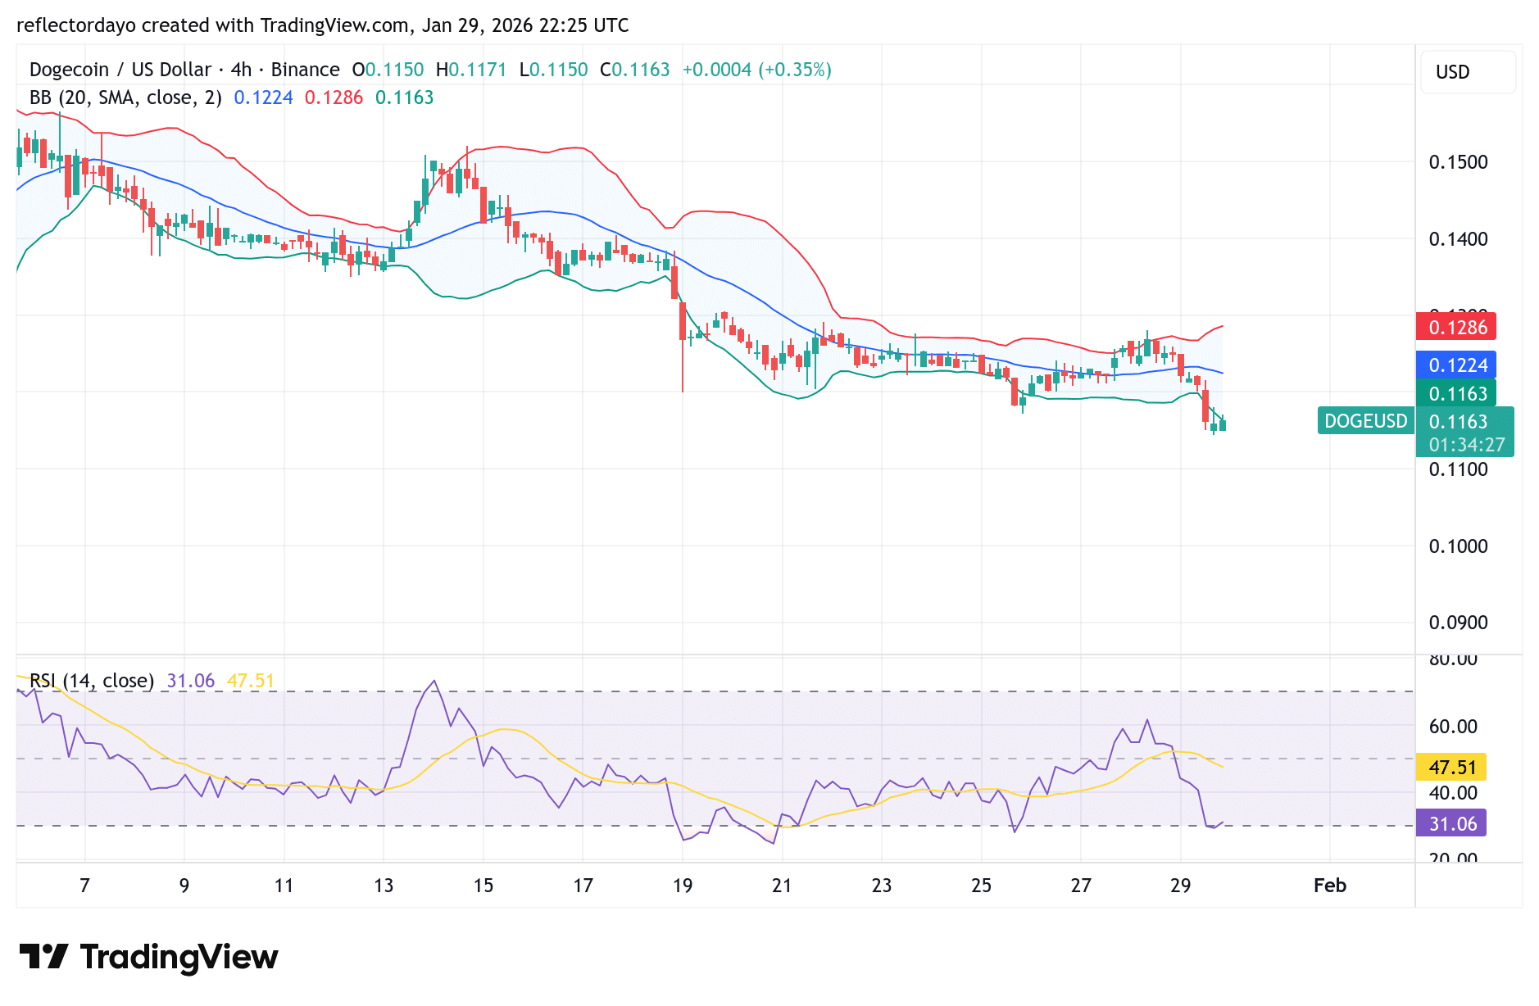The height and width of the screenshot is (1006, 1539).
Task: Click Feb on the time axis
Action: pos(1329,886)
